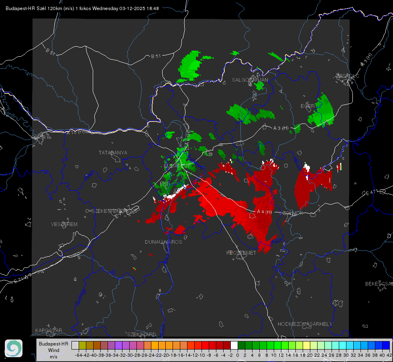Click the SALGÓTARJÁN city label

point(250,80)
